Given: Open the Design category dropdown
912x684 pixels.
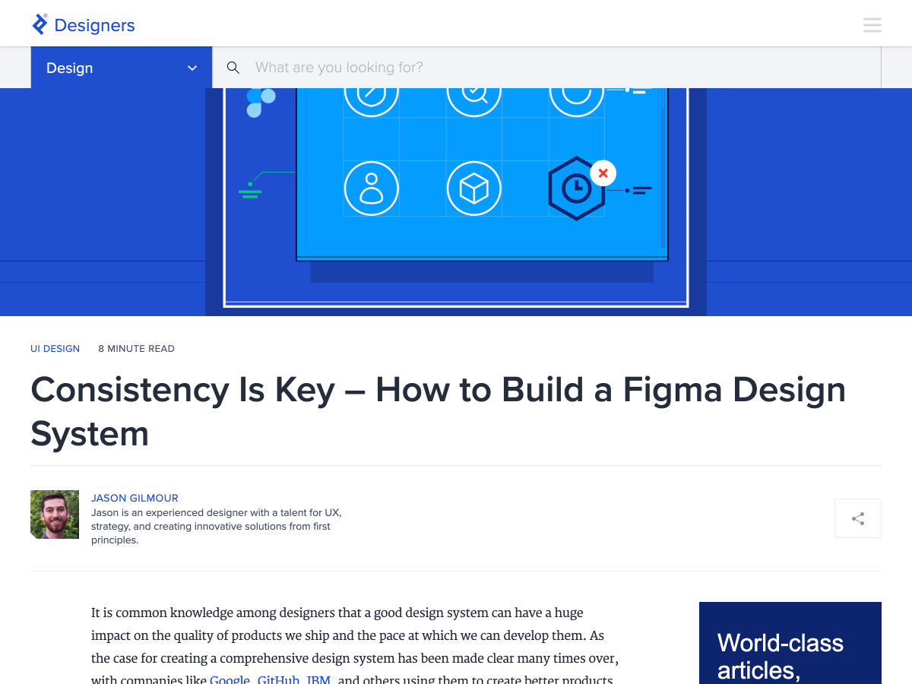Looking at the screenshot, I should (122, 68).
